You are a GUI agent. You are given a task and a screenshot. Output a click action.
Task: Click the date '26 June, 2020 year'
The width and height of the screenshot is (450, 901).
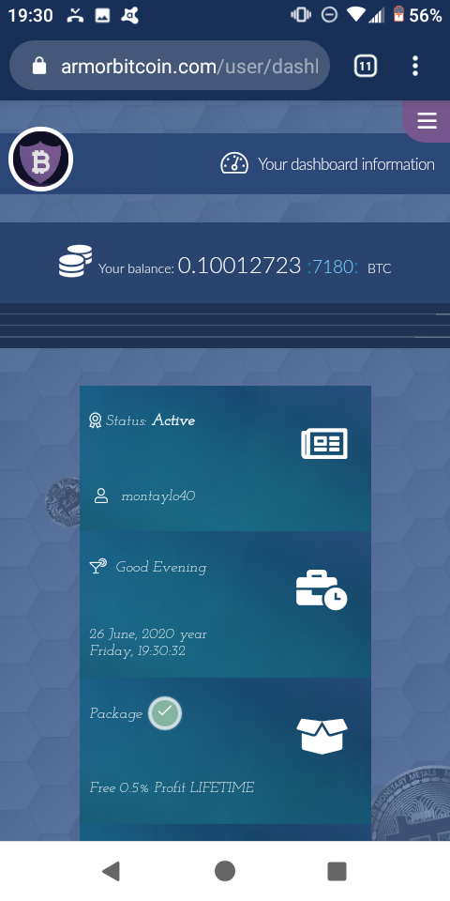(x=148, y=634)
